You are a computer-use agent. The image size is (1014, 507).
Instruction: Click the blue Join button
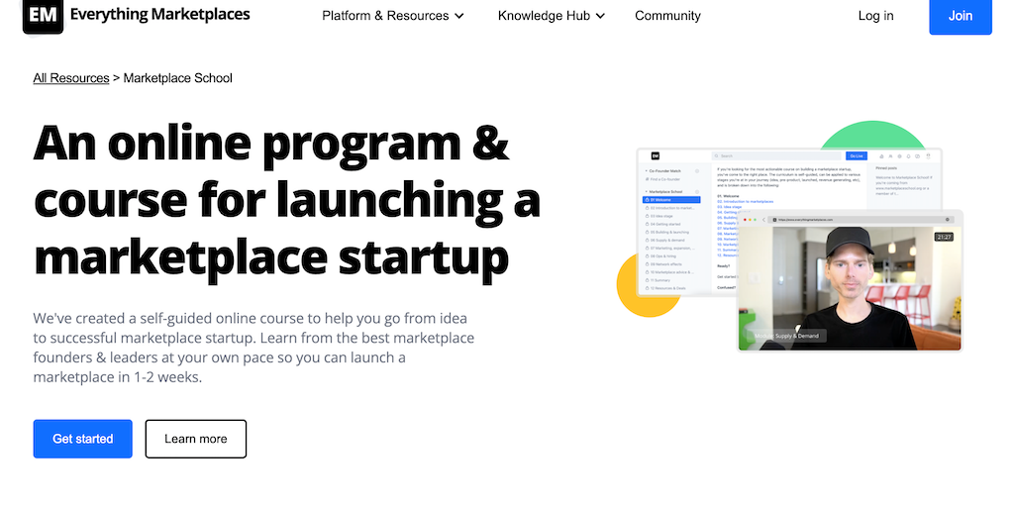pos(961,16)
